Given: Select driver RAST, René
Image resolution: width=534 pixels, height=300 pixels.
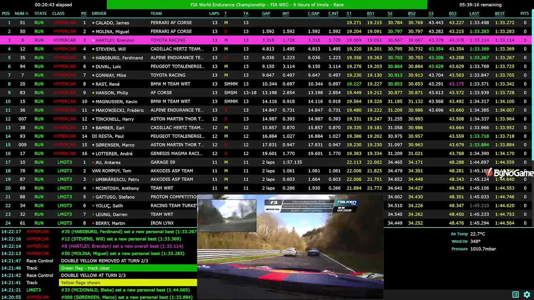Looking at the screenshot, I should (108, 84).
